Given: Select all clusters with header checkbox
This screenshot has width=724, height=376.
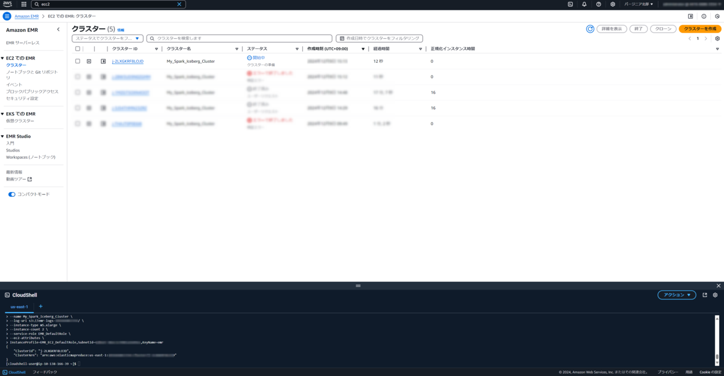Looking at the screenshot, I should pyautogui.click(x=77, y=49).
